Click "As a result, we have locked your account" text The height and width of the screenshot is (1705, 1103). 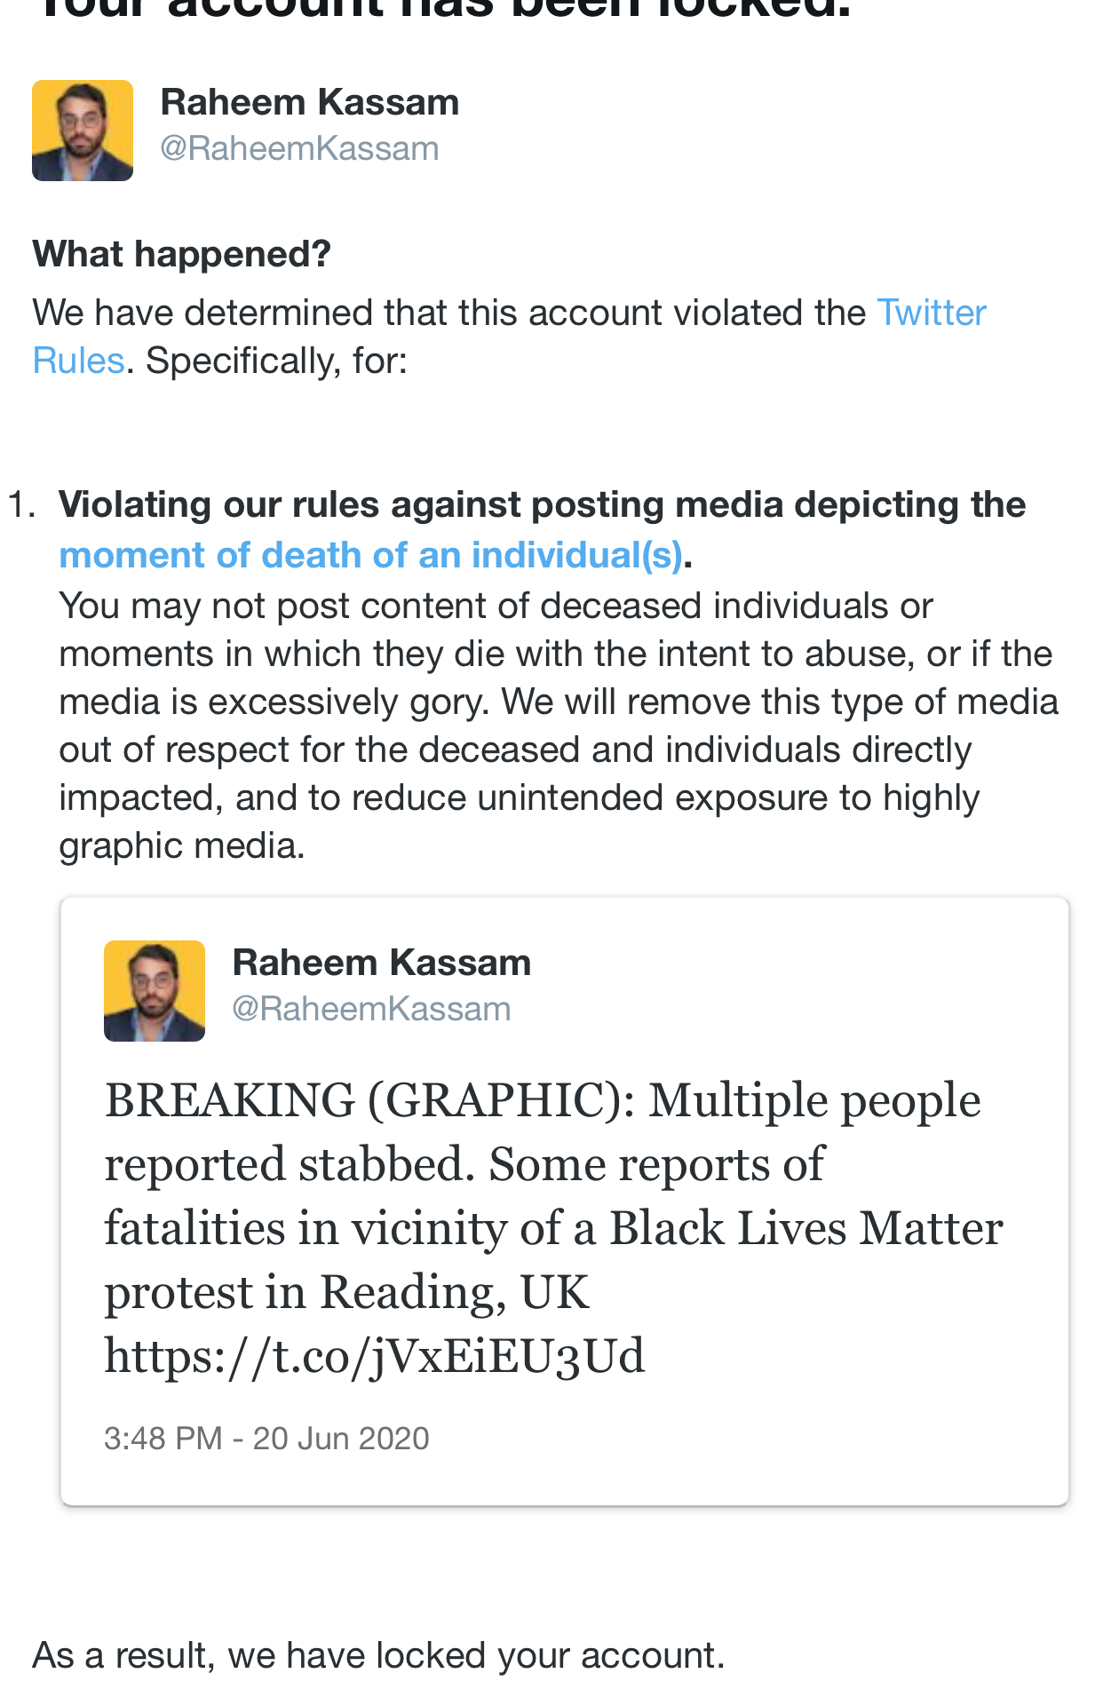[378, 1655]
